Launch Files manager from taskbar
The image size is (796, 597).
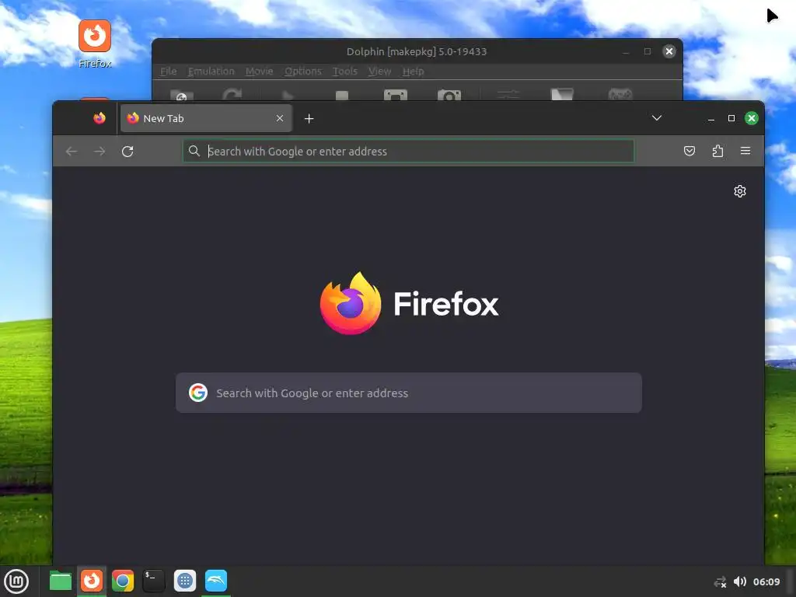tap(61, 581)
